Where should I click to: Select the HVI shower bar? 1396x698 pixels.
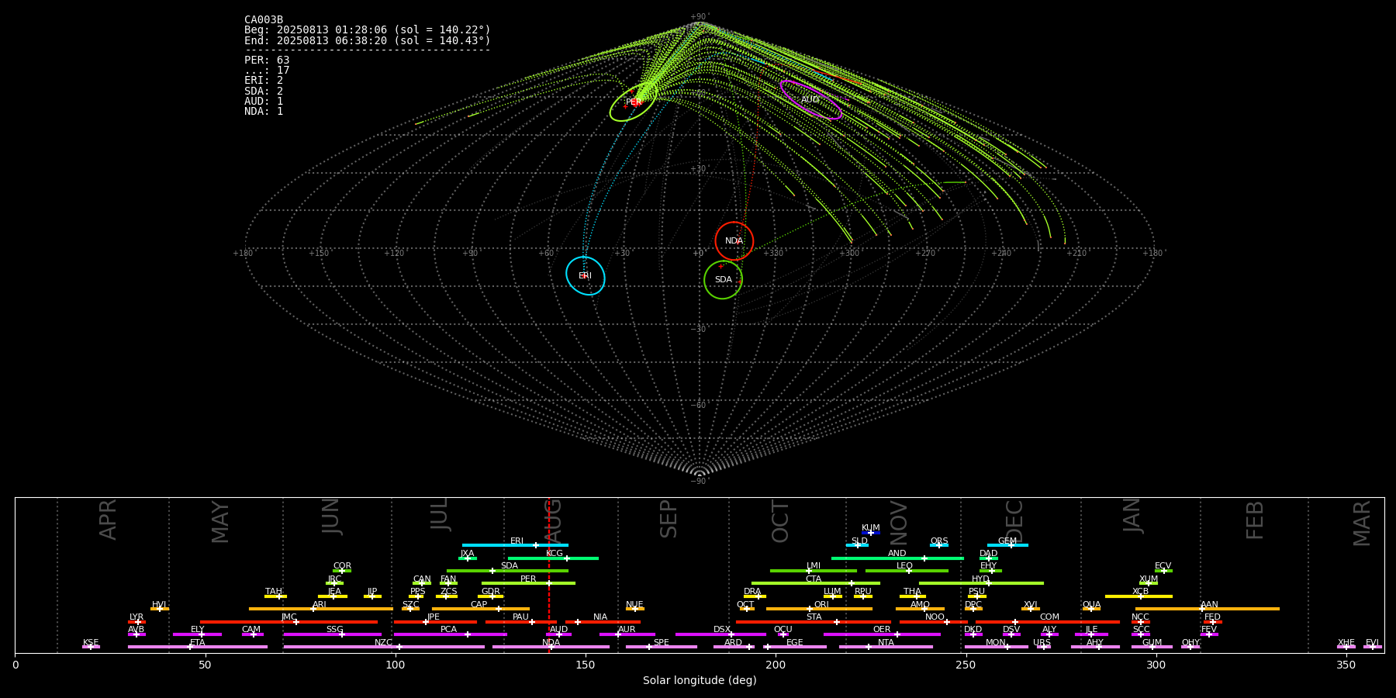[160, 609]
